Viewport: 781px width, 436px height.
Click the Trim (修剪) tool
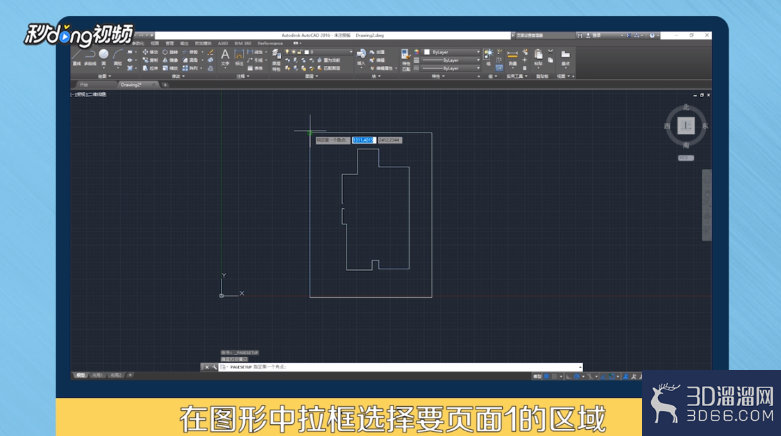[190, 52]
